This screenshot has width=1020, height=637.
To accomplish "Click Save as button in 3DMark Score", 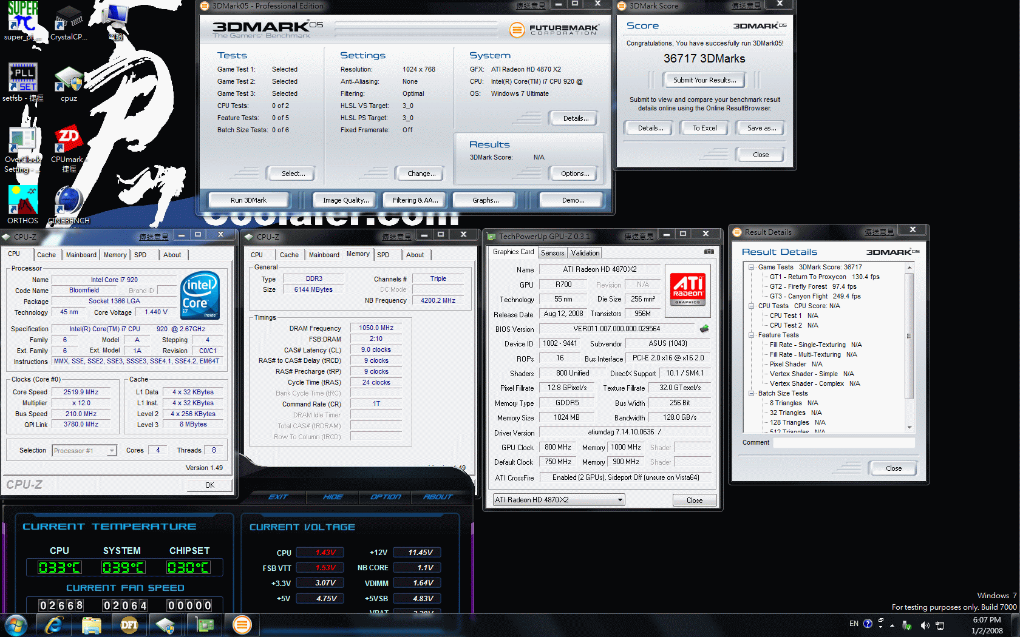I will (x=761, y=128).
